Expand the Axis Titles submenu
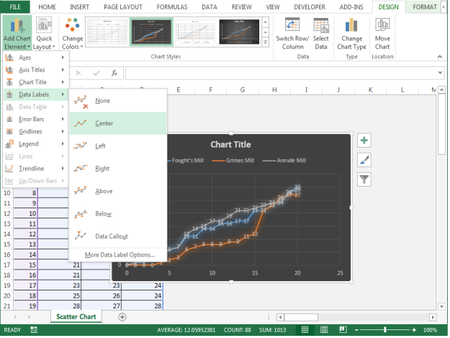Viewport: 450px width, 338px height. [36, 70]
